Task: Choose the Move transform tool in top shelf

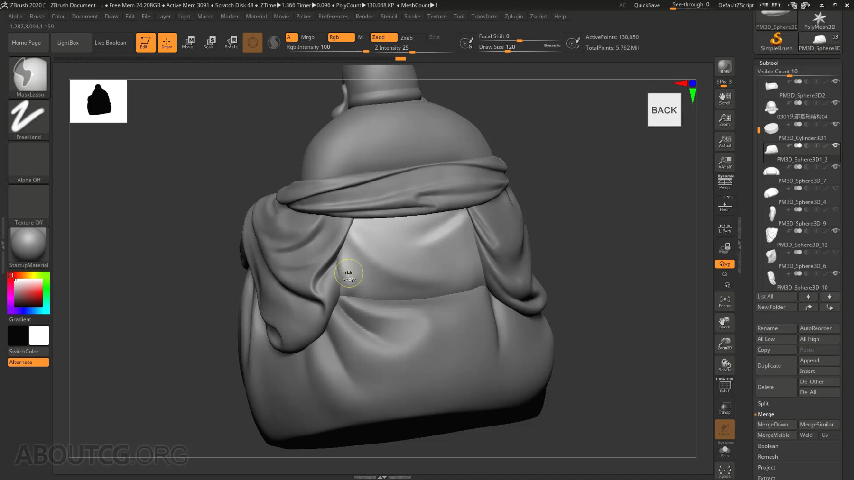Action: 188,42
